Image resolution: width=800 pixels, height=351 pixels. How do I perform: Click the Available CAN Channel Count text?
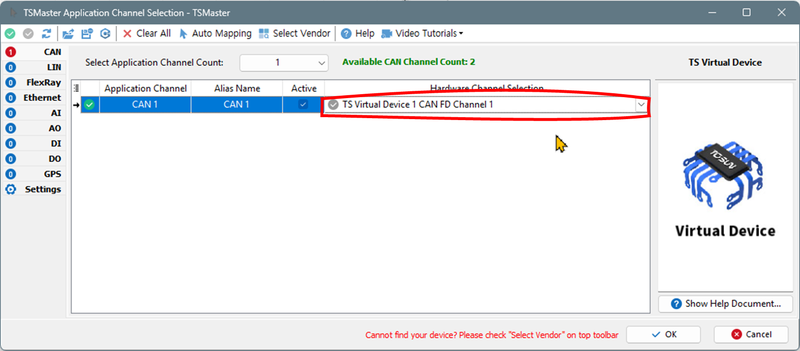coord(409,62)
